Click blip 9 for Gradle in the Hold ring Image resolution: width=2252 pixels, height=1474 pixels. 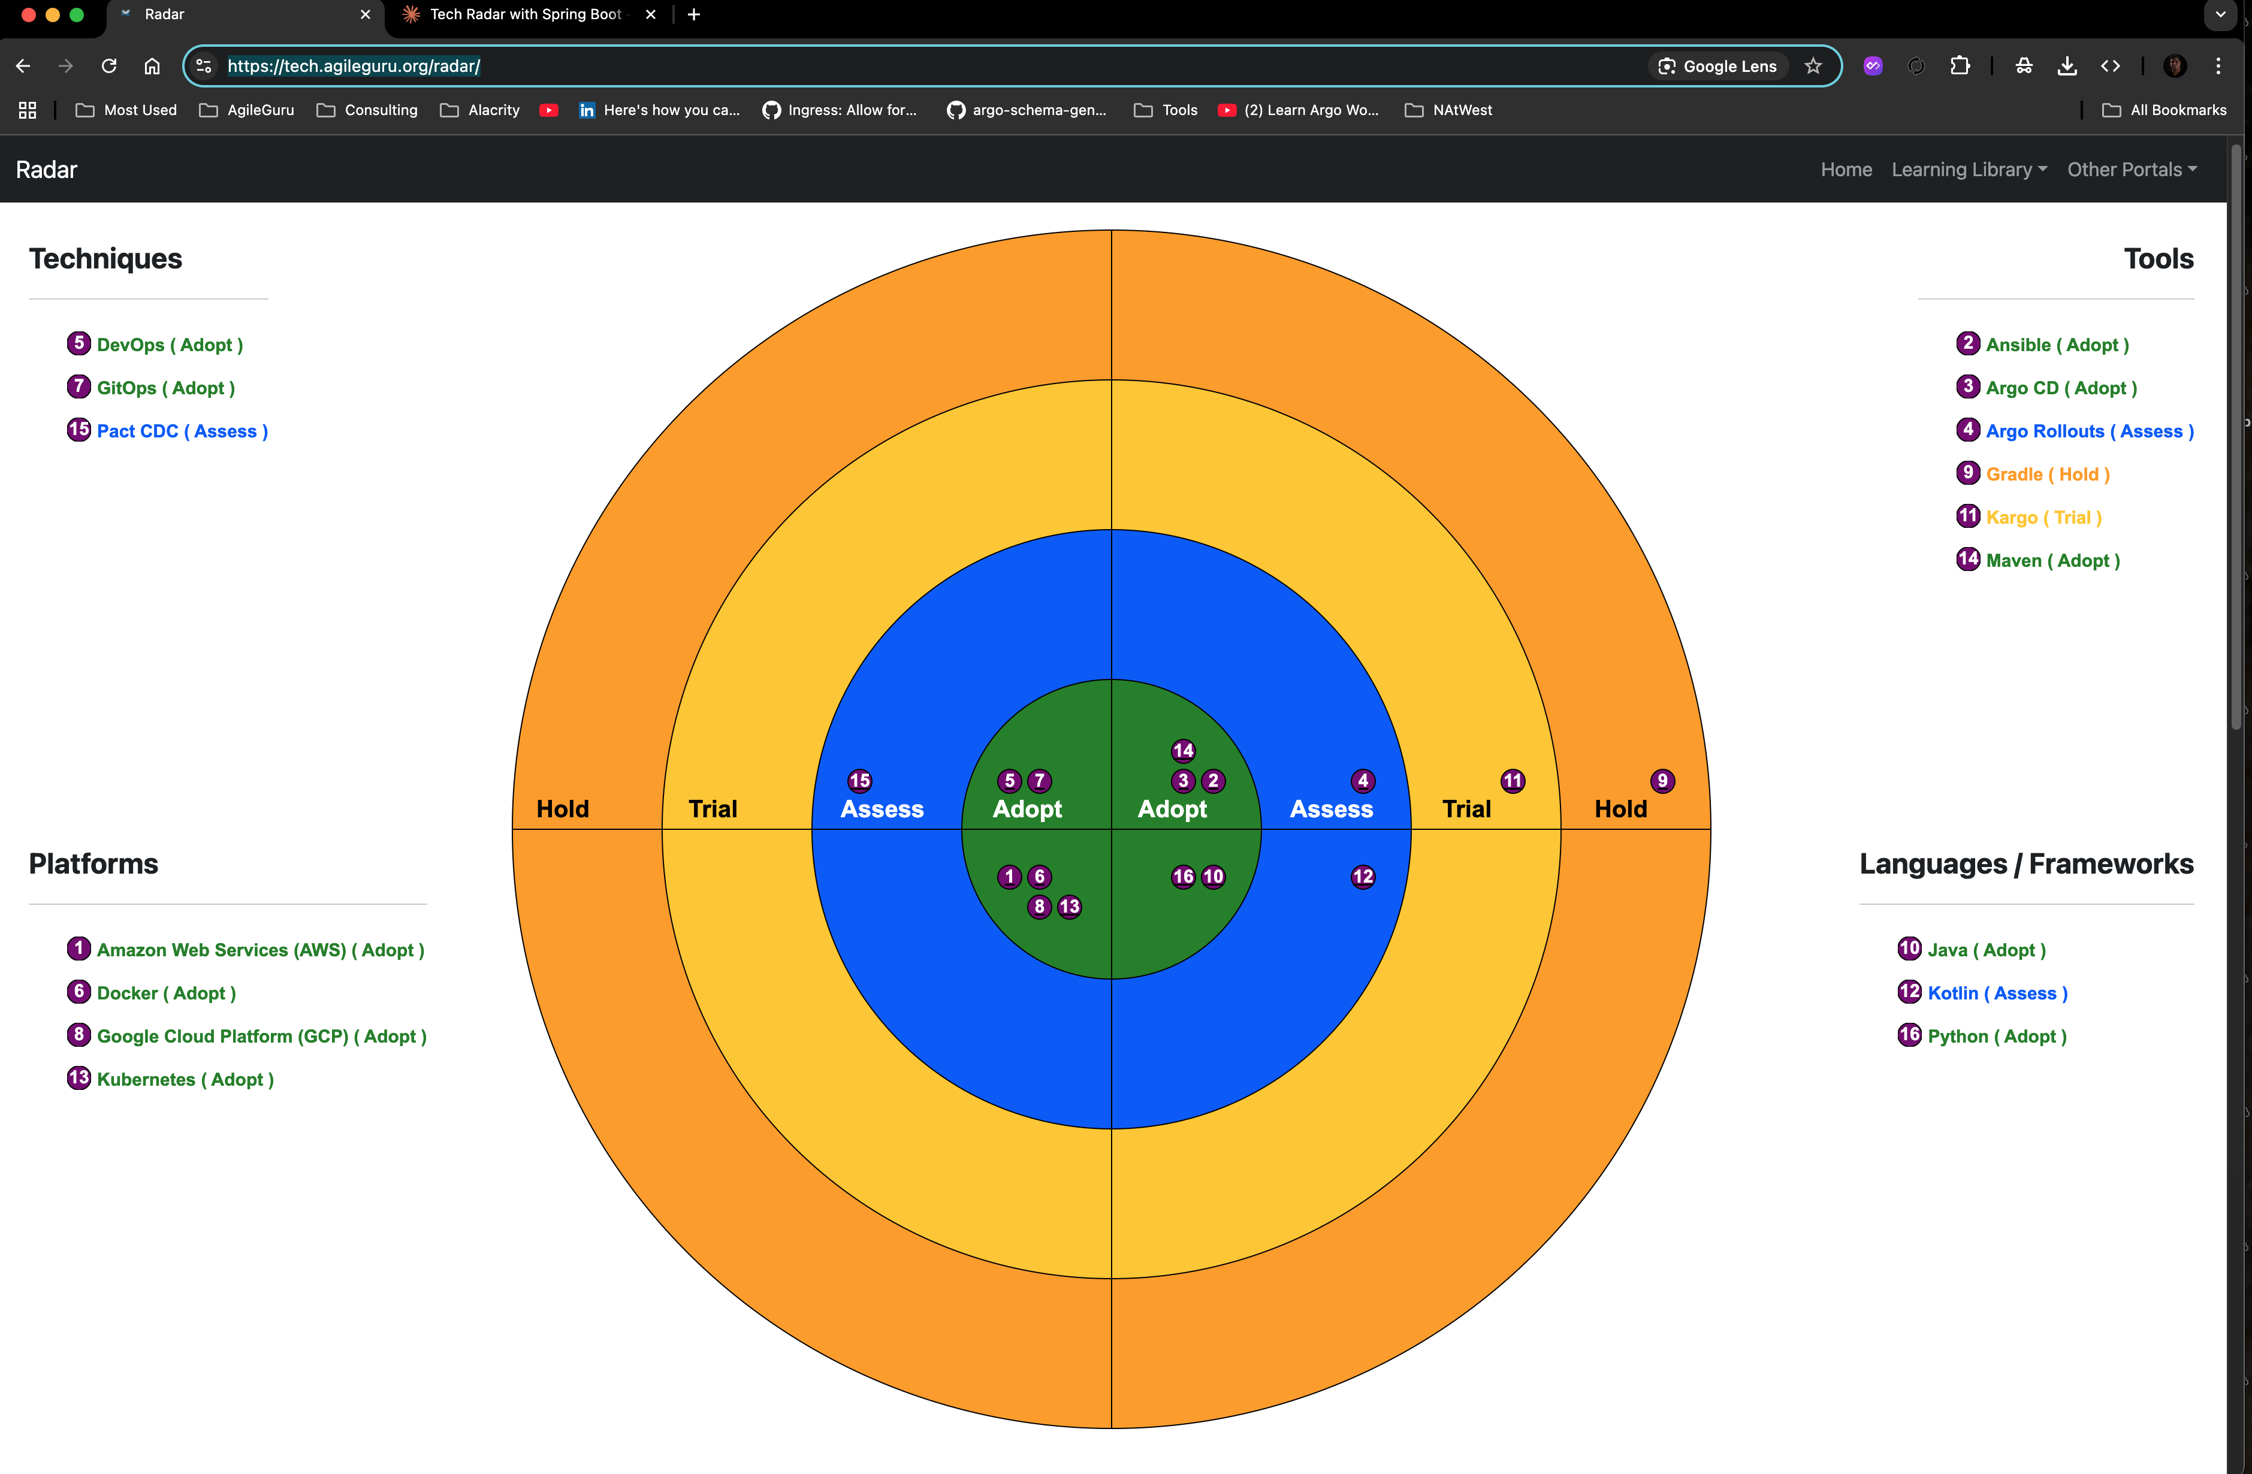point(1662,781)
